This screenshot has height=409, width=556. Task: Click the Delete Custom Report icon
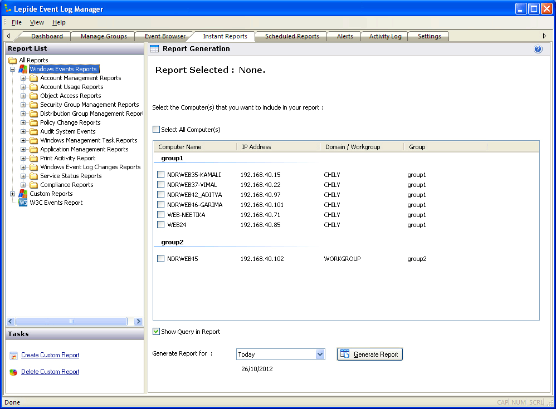coord(13,372)
